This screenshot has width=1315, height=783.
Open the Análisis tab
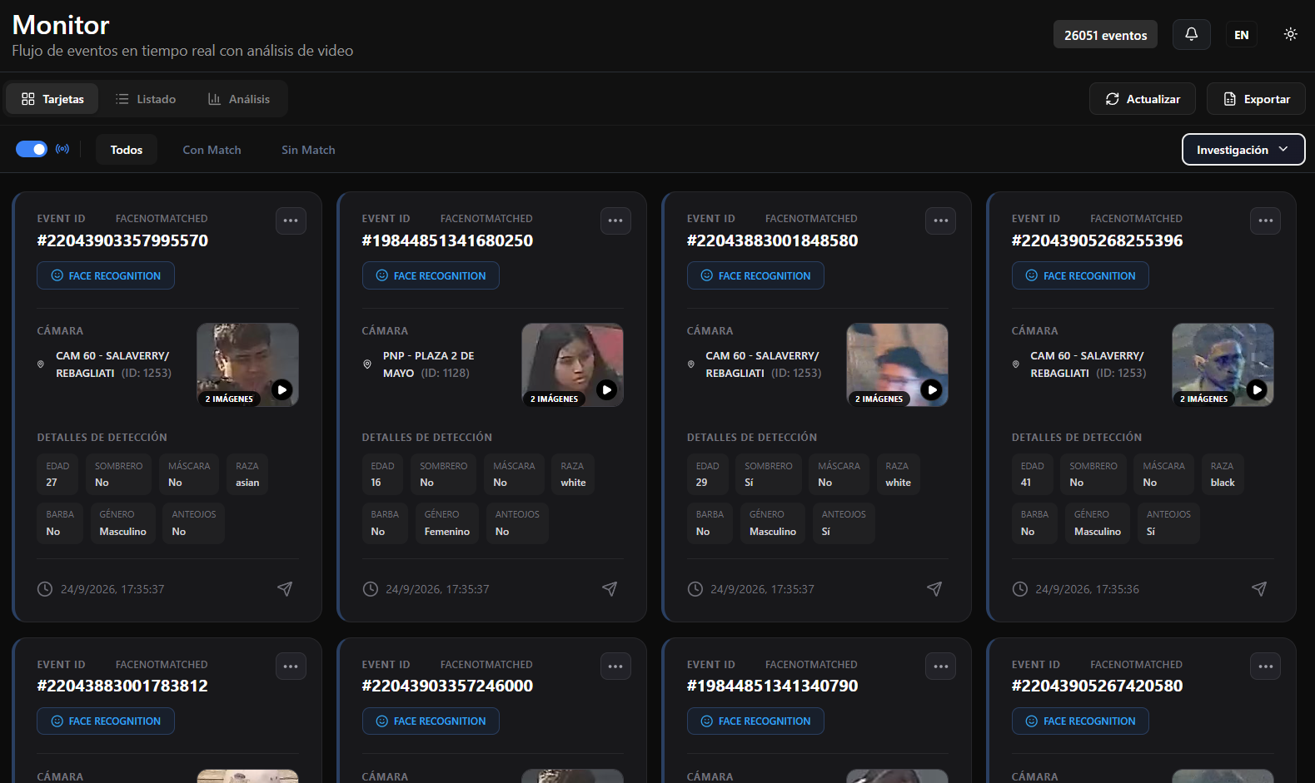coord(239,99)
